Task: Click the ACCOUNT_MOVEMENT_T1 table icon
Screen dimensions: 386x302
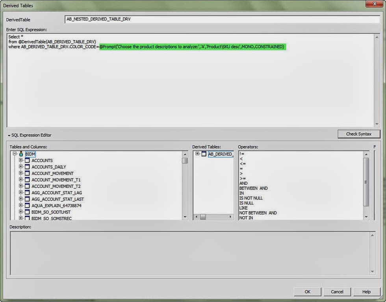Action: click(x=27, y=180)
